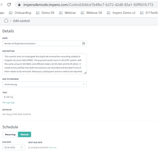This screenshot has width=158, height=153.
Task: Click the search icon in Add to Program
Action: (84, 84)
